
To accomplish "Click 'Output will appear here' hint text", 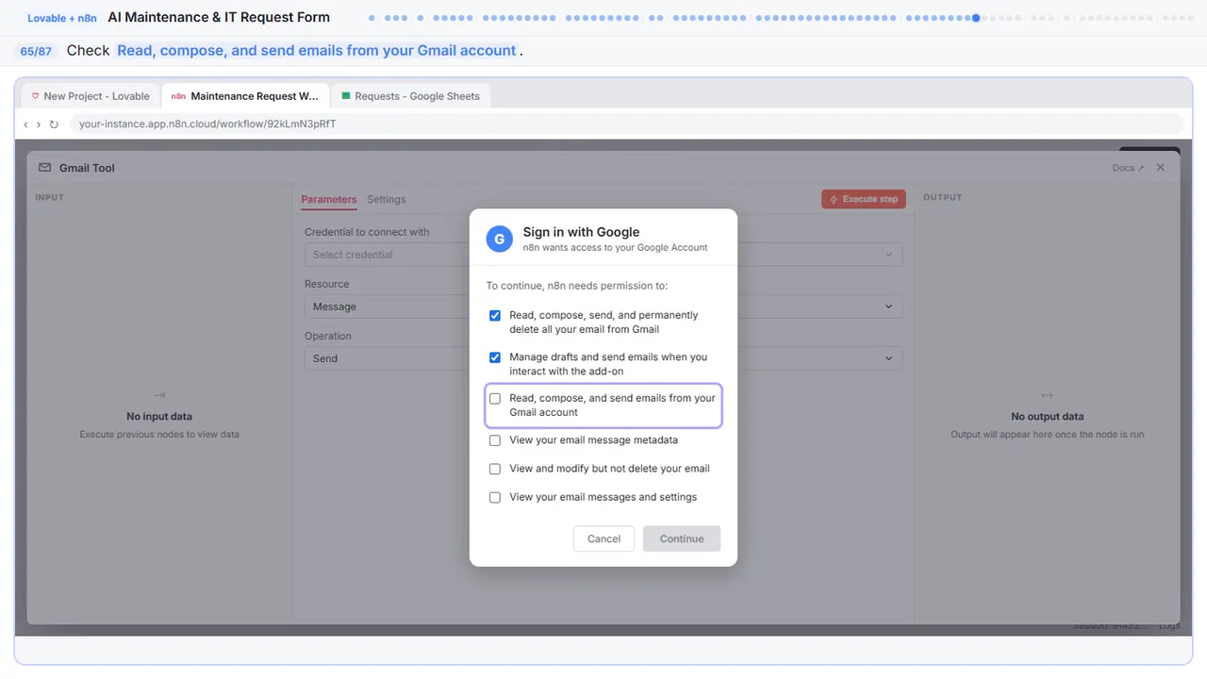I will point(1047,435).
